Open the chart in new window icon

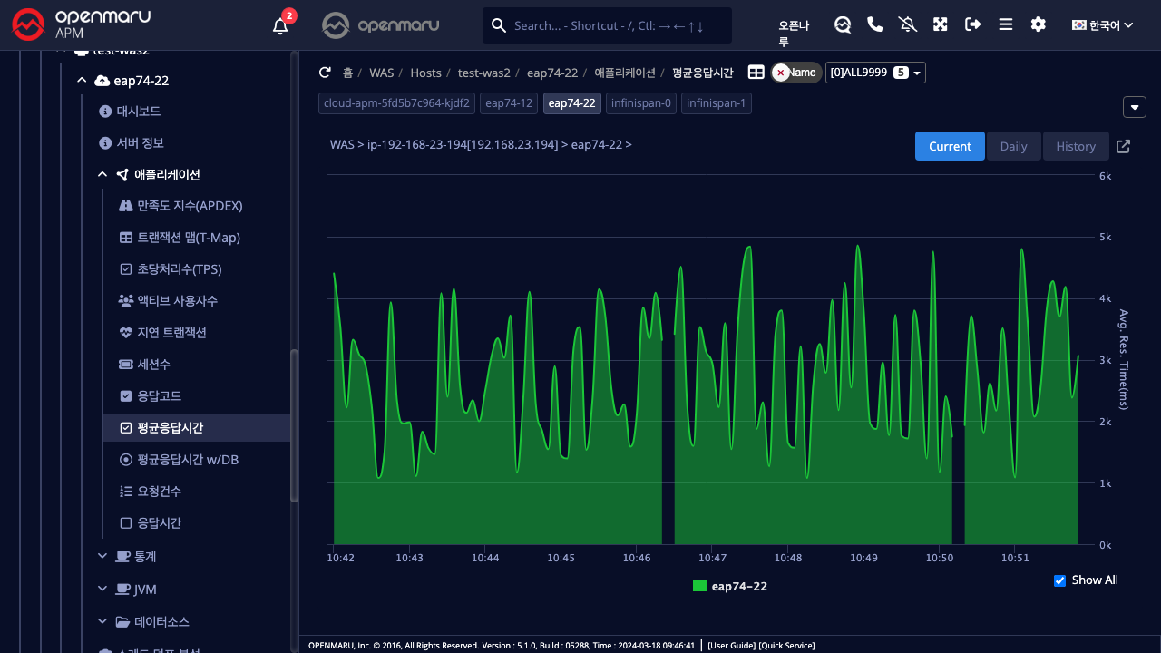[1123, 146]
